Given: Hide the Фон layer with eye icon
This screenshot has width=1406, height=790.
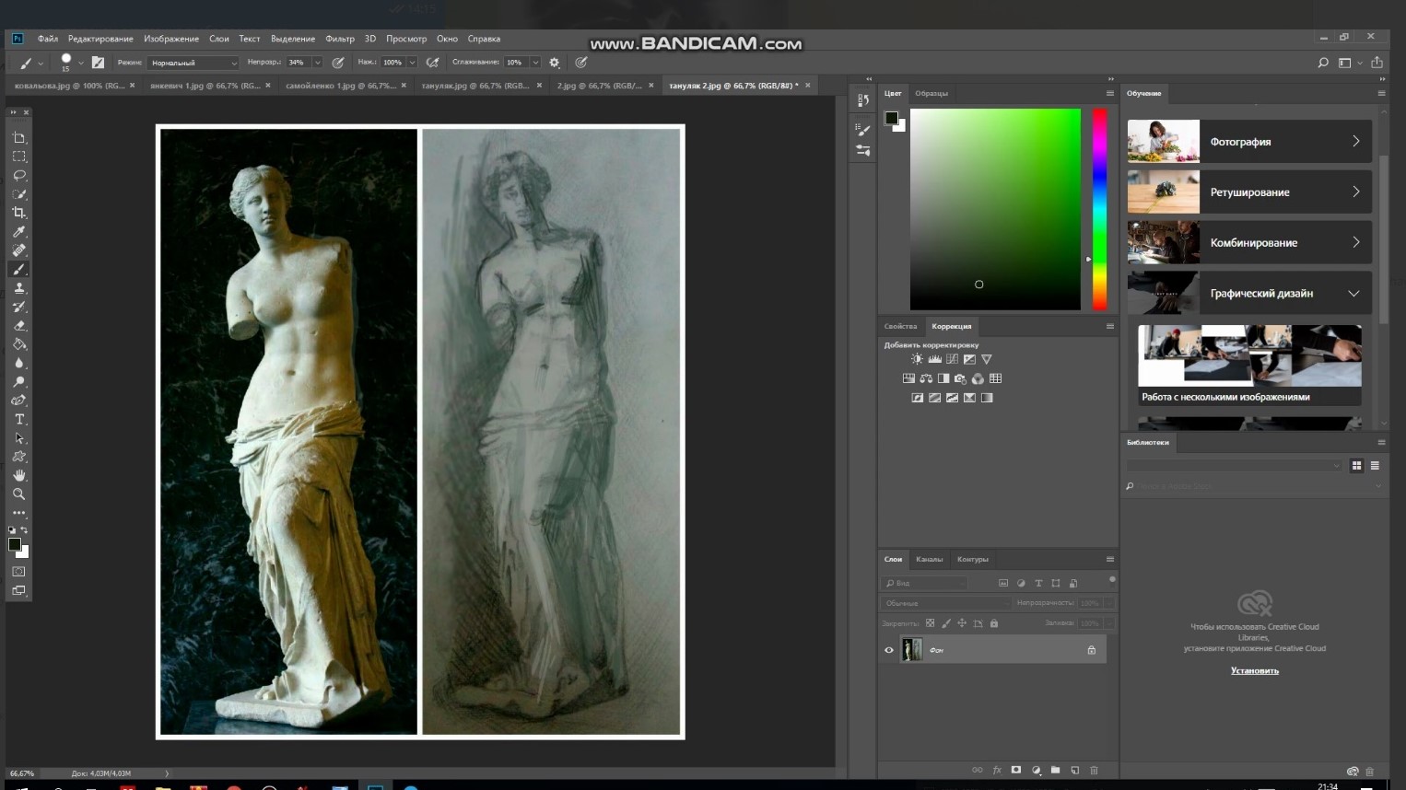Looking at the screenshot, I should [889, 650].
